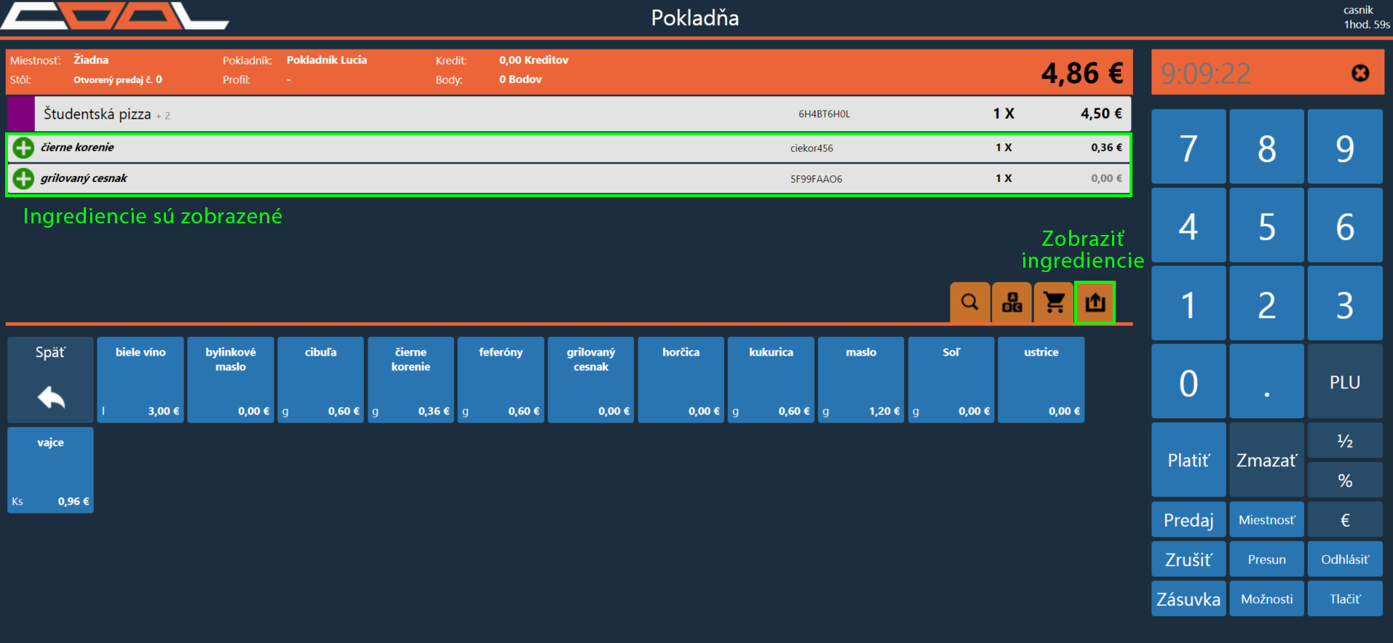Image resolution: width=1393 pixels, height=643 pixels.
Task: Select the vajce ingredient tile
Action: [x=51, y=470]
